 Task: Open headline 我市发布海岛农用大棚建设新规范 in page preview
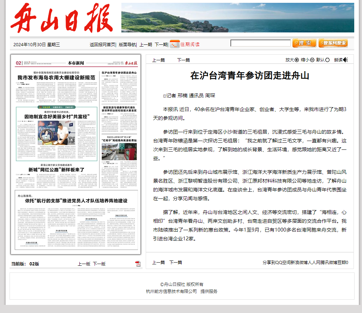click(56, 78)
